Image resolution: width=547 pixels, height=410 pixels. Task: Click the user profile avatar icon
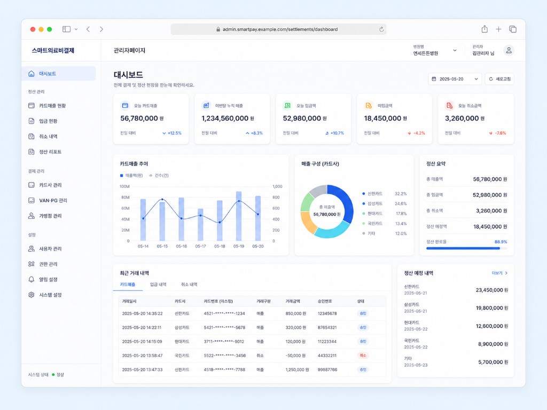point(509,50)
